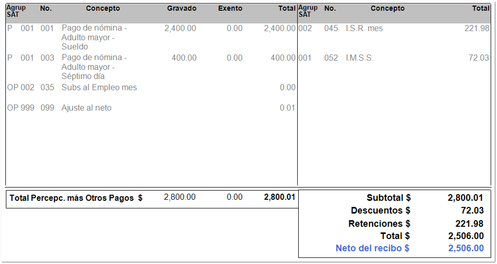Click the 'Total $' label in the summary box
The width and height of the screenshot is (497, 264).
pyautogui.click(x=395, y=236)
